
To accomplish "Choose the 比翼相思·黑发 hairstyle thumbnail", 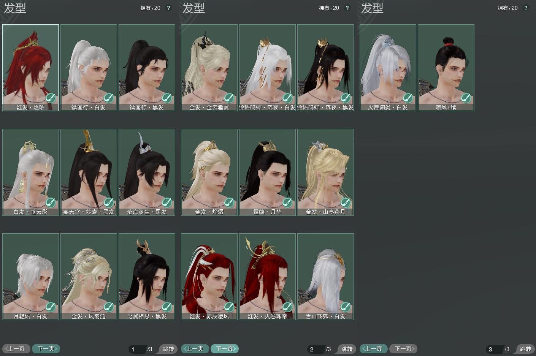I will pyautogui.click(x=147, y=277).
